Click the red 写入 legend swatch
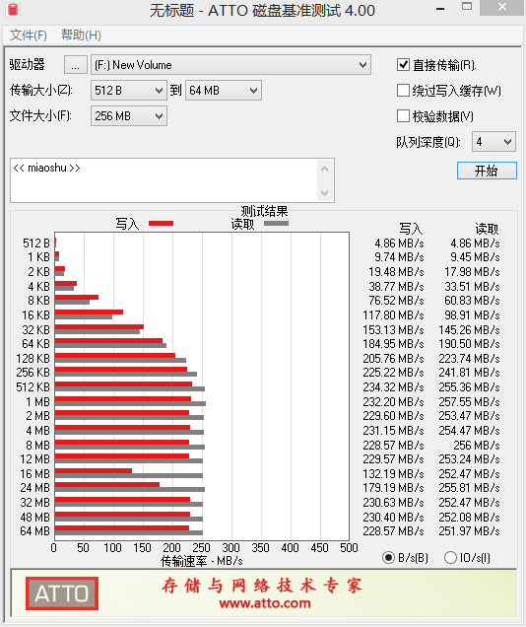This screenshot has width=526, height=627. 161,223
